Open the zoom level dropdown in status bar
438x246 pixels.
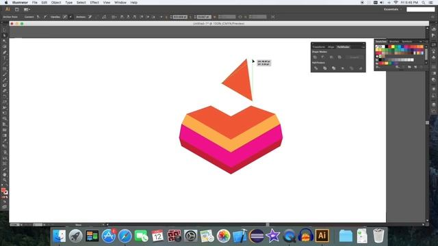pos(21,225)
